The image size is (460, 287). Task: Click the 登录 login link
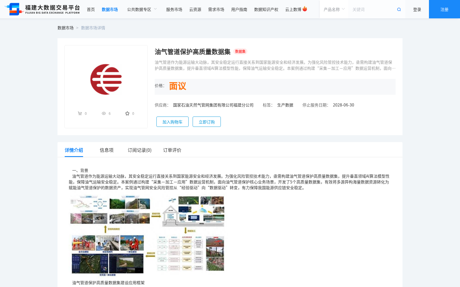(x=417, y=9)
